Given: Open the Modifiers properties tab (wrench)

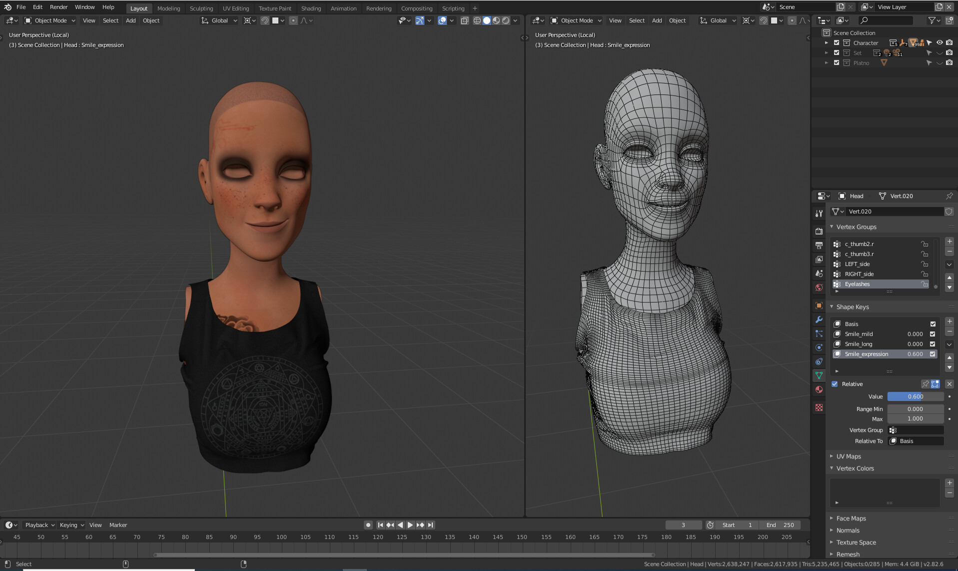Looking at the screenshot, I should click(x=819, y=319).
